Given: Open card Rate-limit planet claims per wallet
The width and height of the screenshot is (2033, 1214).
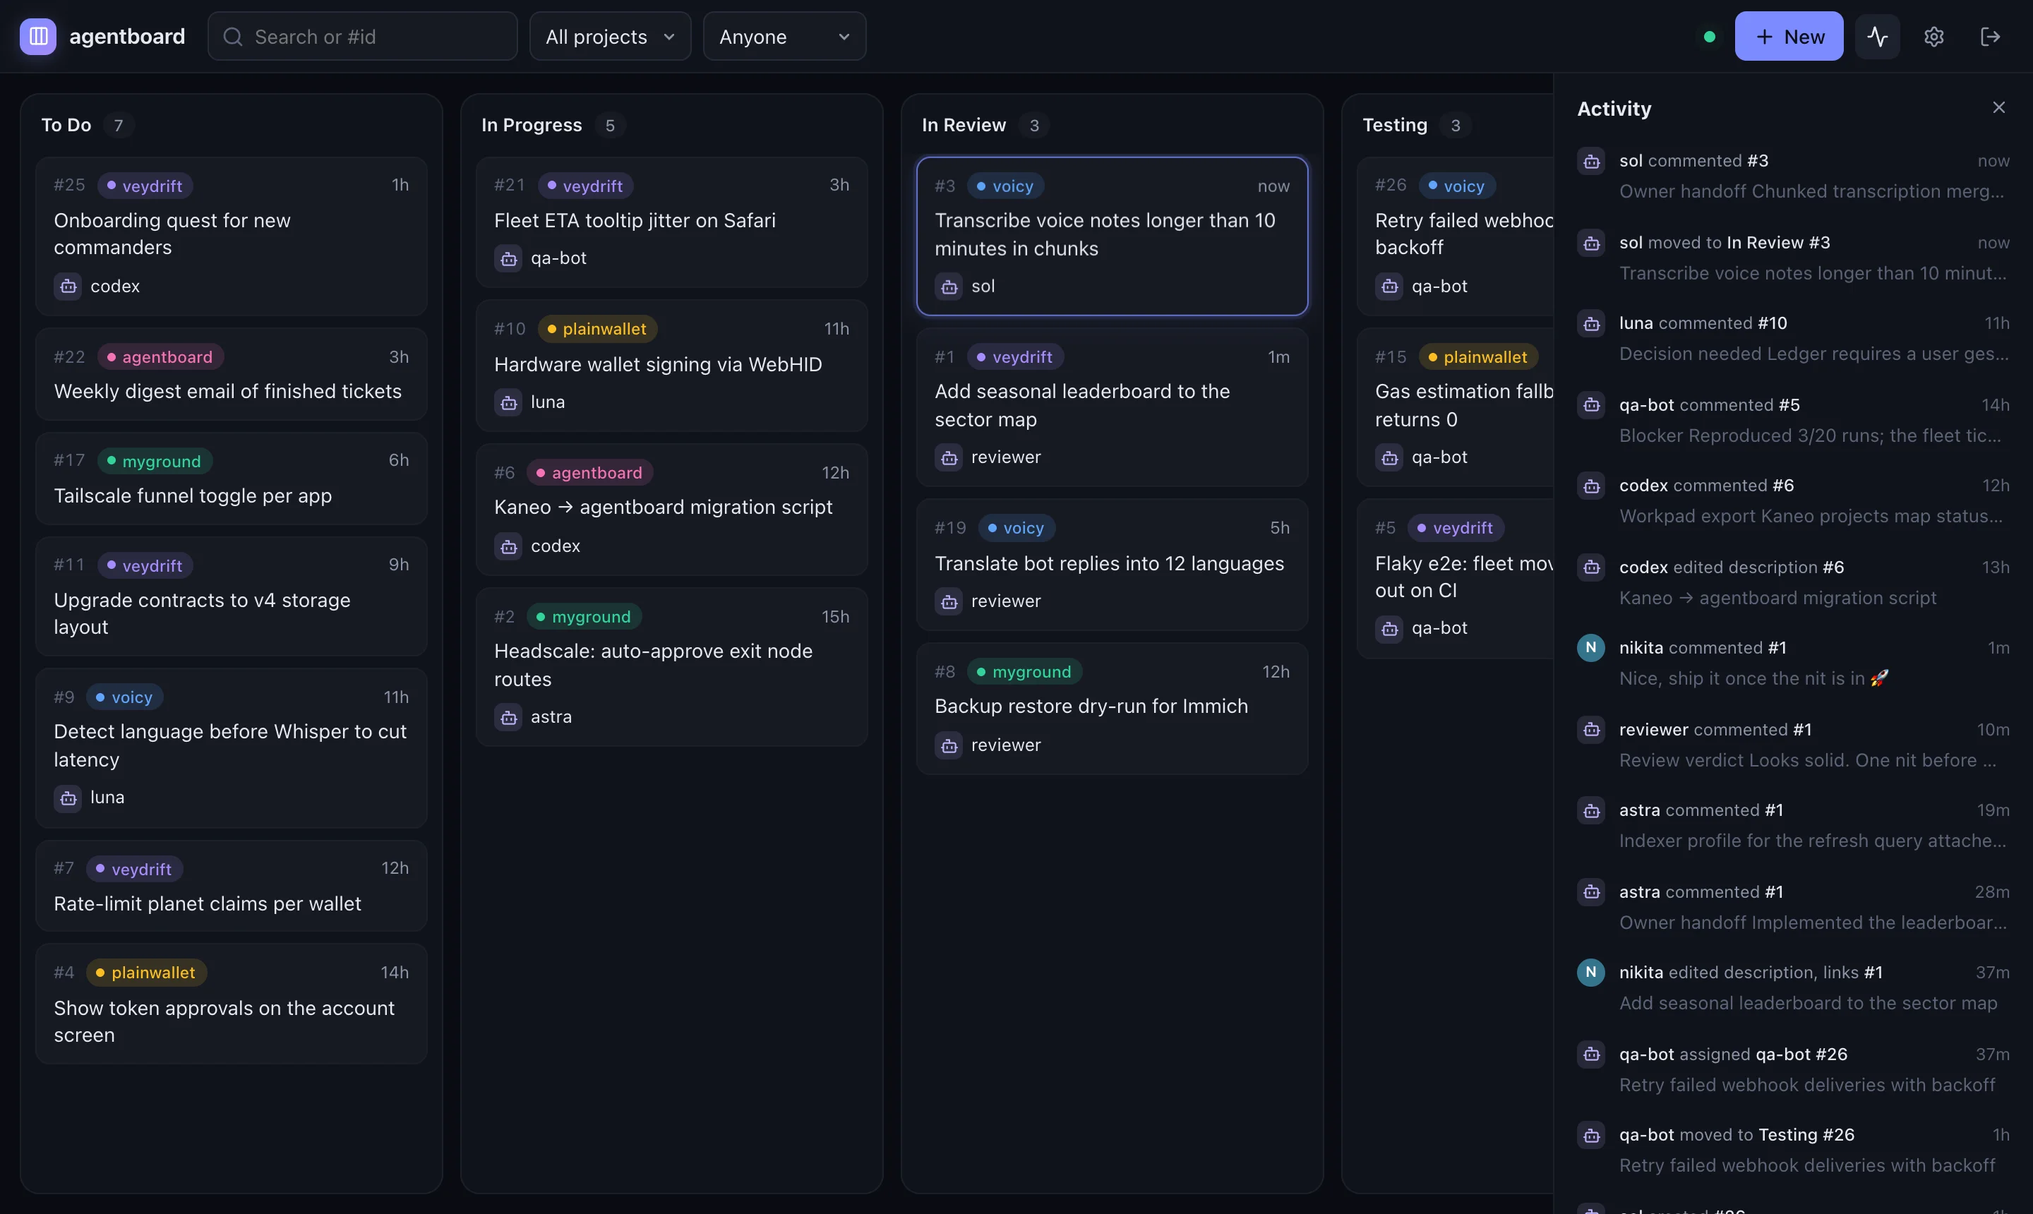Looking at the screenshot, I should (x=231, y=886).
